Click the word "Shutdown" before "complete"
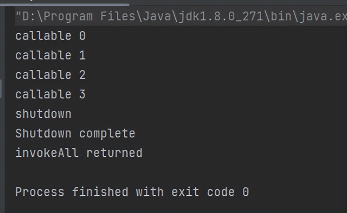Image resolution: width=347 pixels, height=213 pixels. tap(43, 134)
